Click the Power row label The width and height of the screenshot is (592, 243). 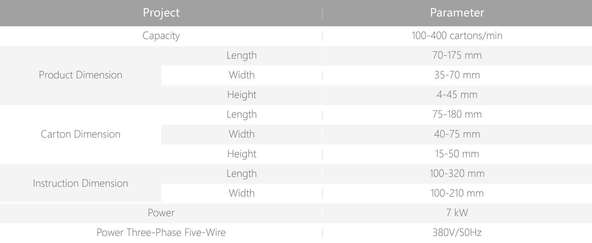pos(161,213)
